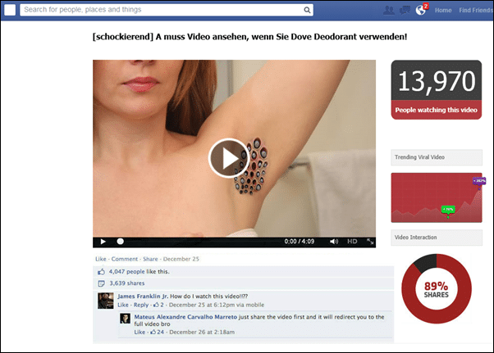This screenshot has height=353, width=494.
Task: Open the notifications globe icon
Action: [420, 11]
